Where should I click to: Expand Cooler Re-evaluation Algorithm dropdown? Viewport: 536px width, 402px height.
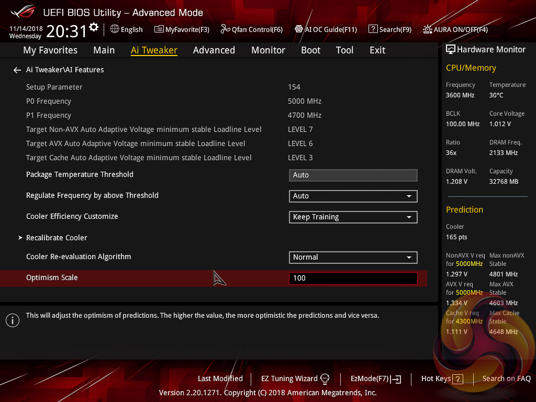(x=353, y=257)
